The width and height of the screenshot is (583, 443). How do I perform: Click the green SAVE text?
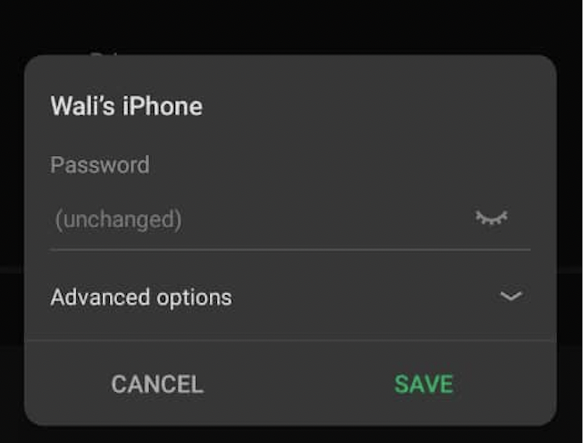pos(424,384)
